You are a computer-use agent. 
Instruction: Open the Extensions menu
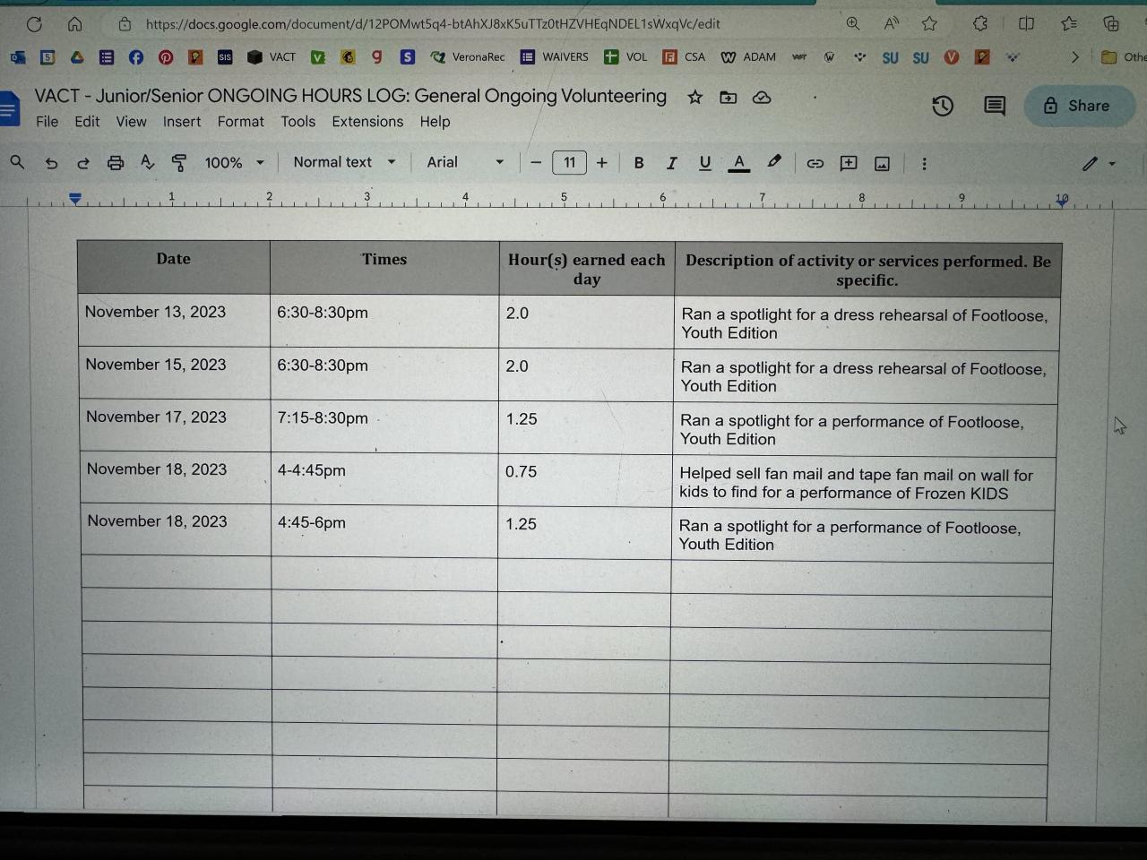[x=367, y=122]
